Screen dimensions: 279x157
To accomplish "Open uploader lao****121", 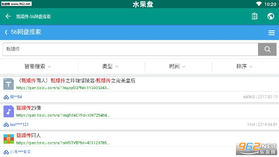I will 19,124.
